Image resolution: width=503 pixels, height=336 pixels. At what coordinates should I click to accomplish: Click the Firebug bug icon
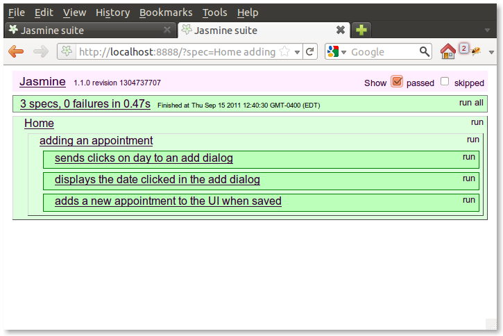pos(476,51)
